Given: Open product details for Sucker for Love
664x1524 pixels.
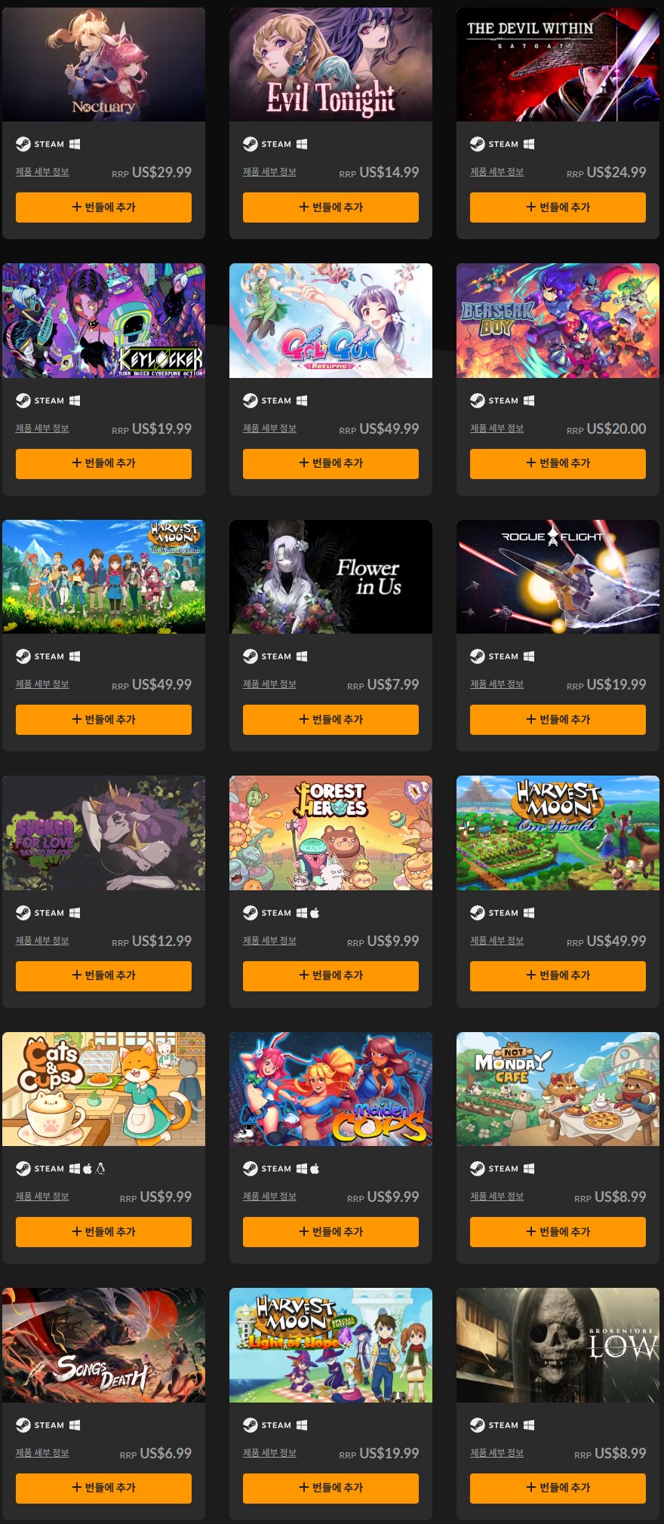Looking at the screenshot, I should (x=42, y=941).
